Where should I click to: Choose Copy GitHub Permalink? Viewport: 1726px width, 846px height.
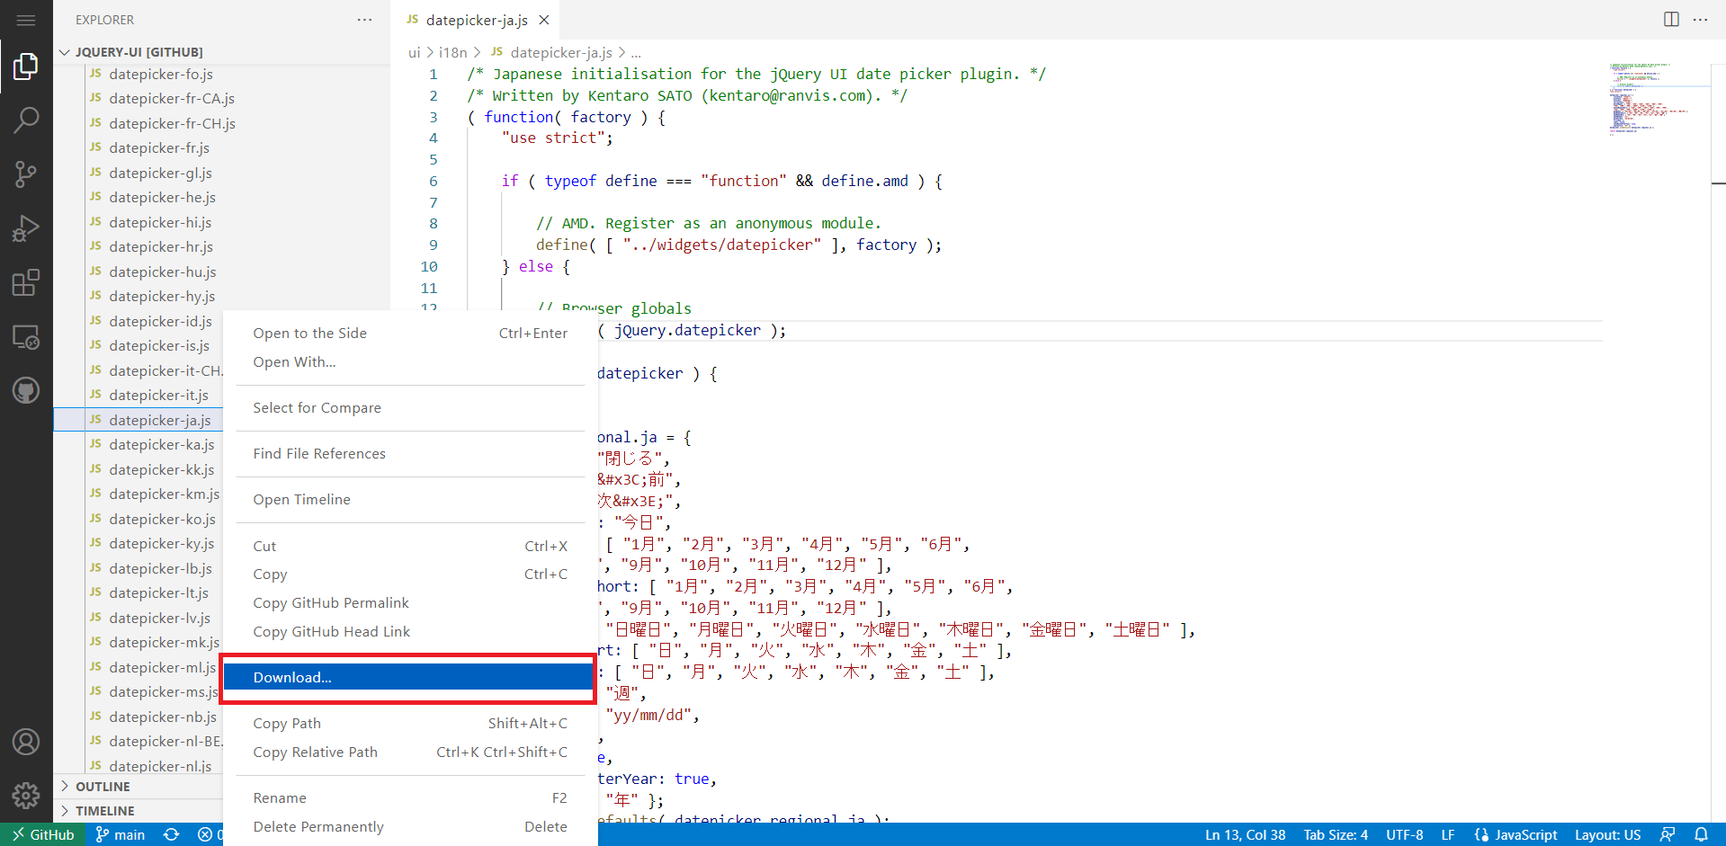click(410, 602)
